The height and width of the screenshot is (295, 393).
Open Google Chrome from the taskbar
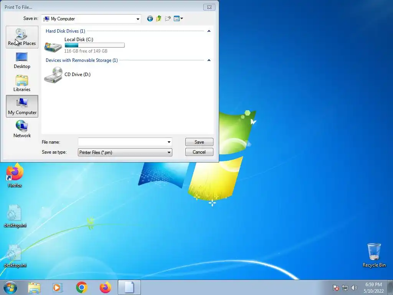pos(81,287)
